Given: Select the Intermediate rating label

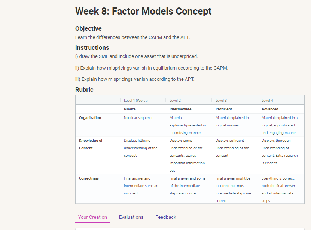Looking at the screenshot, I should (x=181, y=109).
